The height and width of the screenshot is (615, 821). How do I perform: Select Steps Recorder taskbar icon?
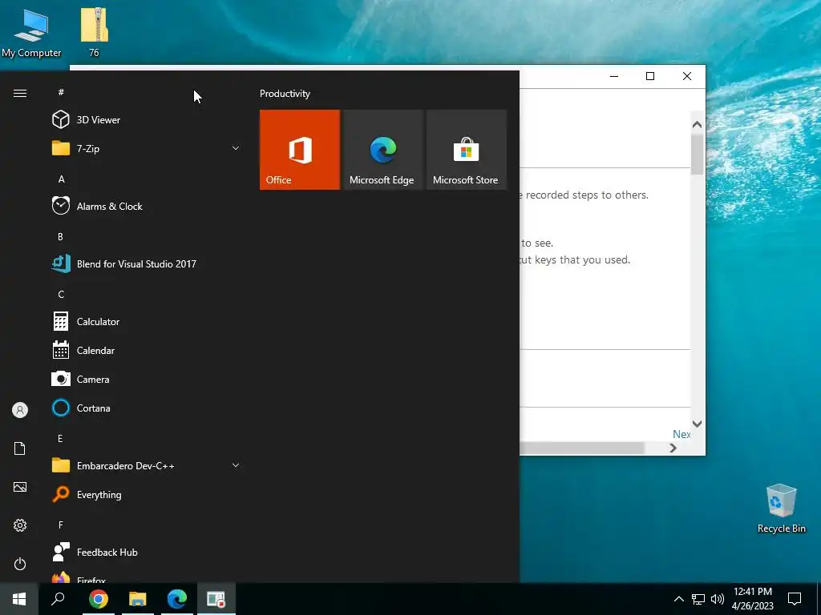point(216,599)
